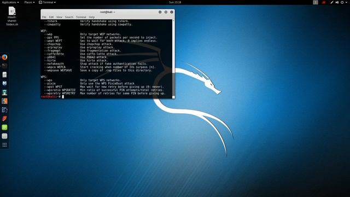Maximize the root@kali terminal window

pyautogui.click(x=166, y=12)
